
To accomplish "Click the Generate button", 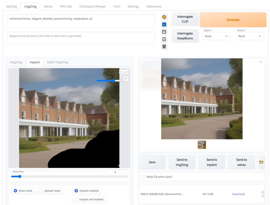I will [x=233, y=20].
